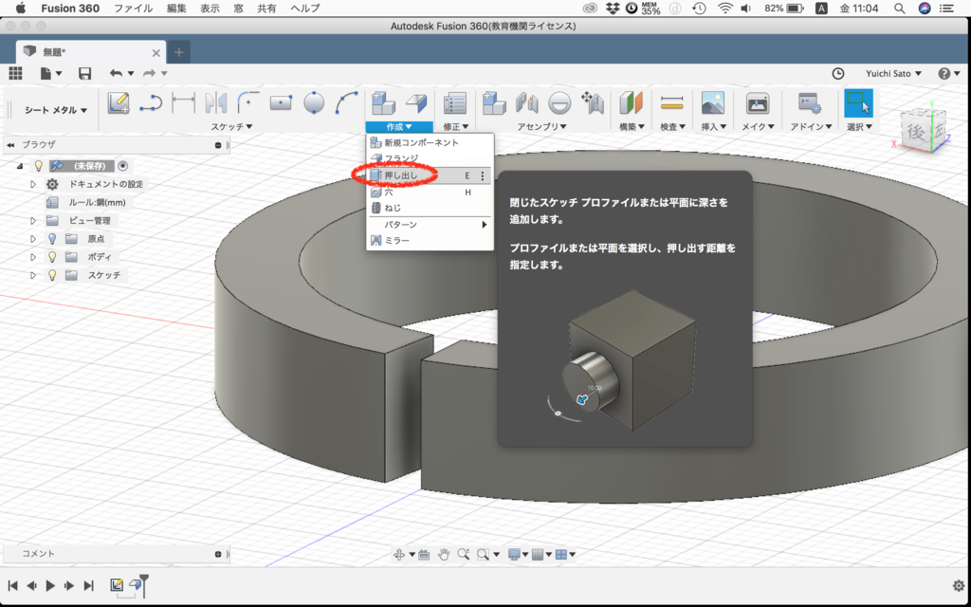Click the Move/Copy icon in toolbar
The image size is (971, 607).
pos(592,102)
